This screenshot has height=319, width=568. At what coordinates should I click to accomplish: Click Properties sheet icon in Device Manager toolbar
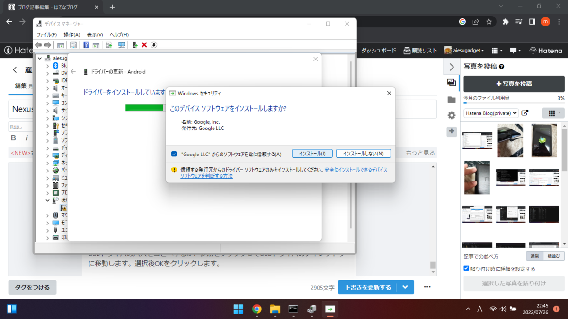[x=73, y=45]
